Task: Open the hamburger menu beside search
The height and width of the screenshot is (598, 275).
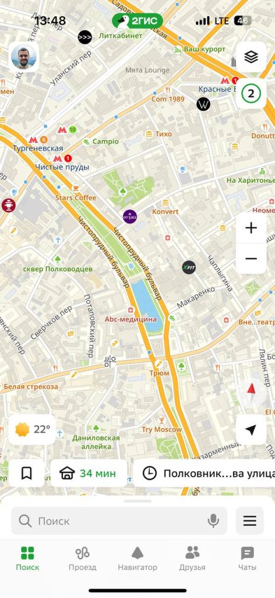Action: click(250, 520)
